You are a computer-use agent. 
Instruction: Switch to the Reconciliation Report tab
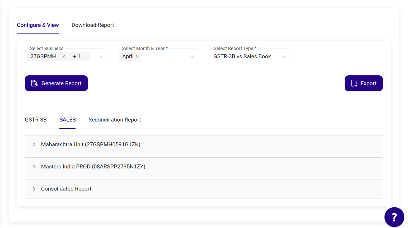click(115, 120)
